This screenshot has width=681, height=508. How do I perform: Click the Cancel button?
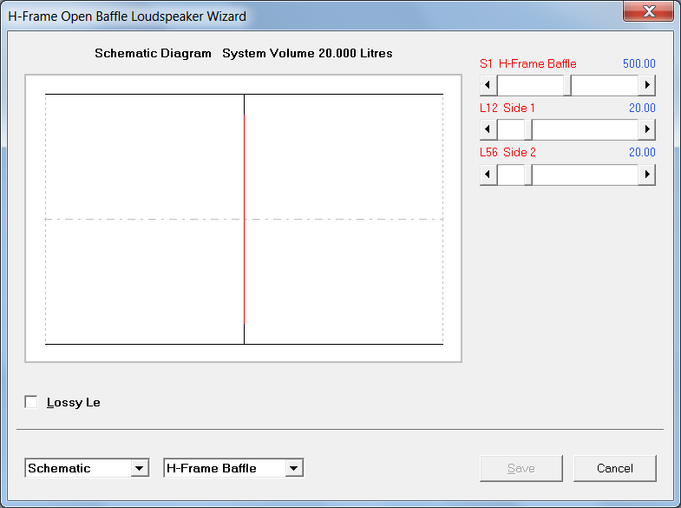pos(614,468)
